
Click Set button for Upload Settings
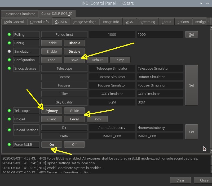pos(191,132)
